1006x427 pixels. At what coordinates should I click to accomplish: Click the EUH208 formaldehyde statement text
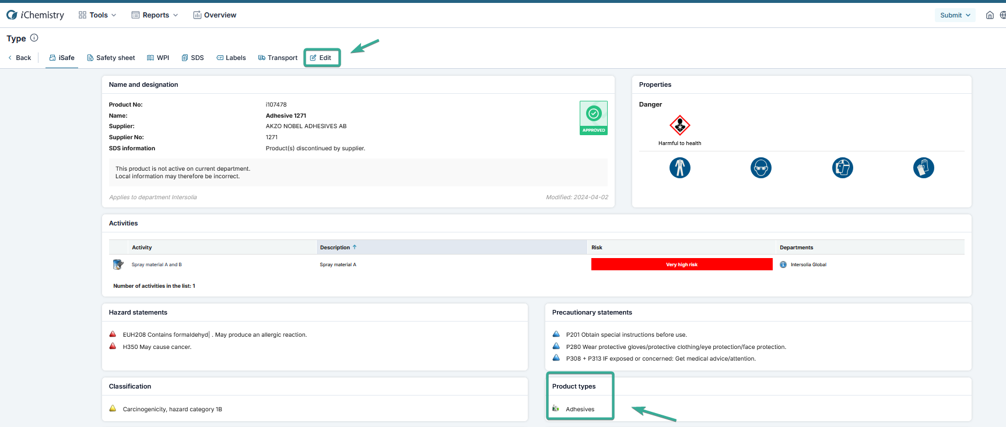click(x=215, y=335)
